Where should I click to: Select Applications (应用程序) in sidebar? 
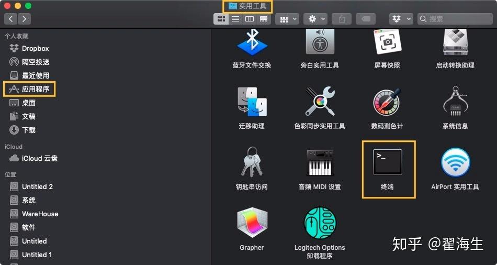coord(29,89)
